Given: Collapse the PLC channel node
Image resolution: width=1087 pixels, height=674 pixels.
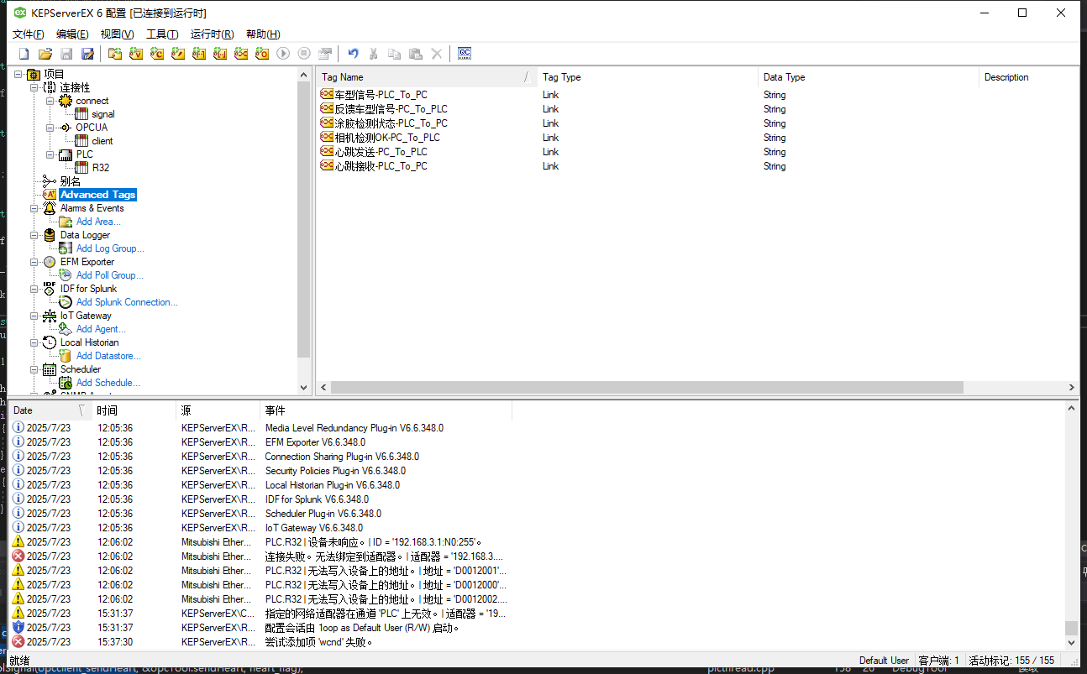Looking at the screenshot, I should point(50,154).
